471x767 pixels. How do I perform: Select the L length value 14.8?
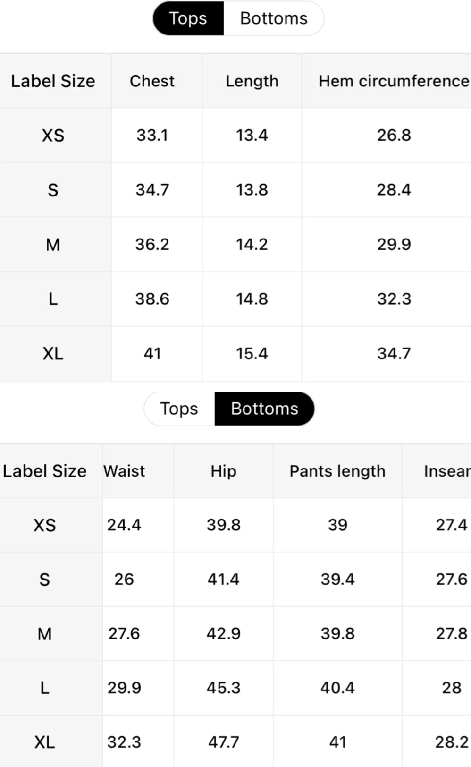coord(252,299)
